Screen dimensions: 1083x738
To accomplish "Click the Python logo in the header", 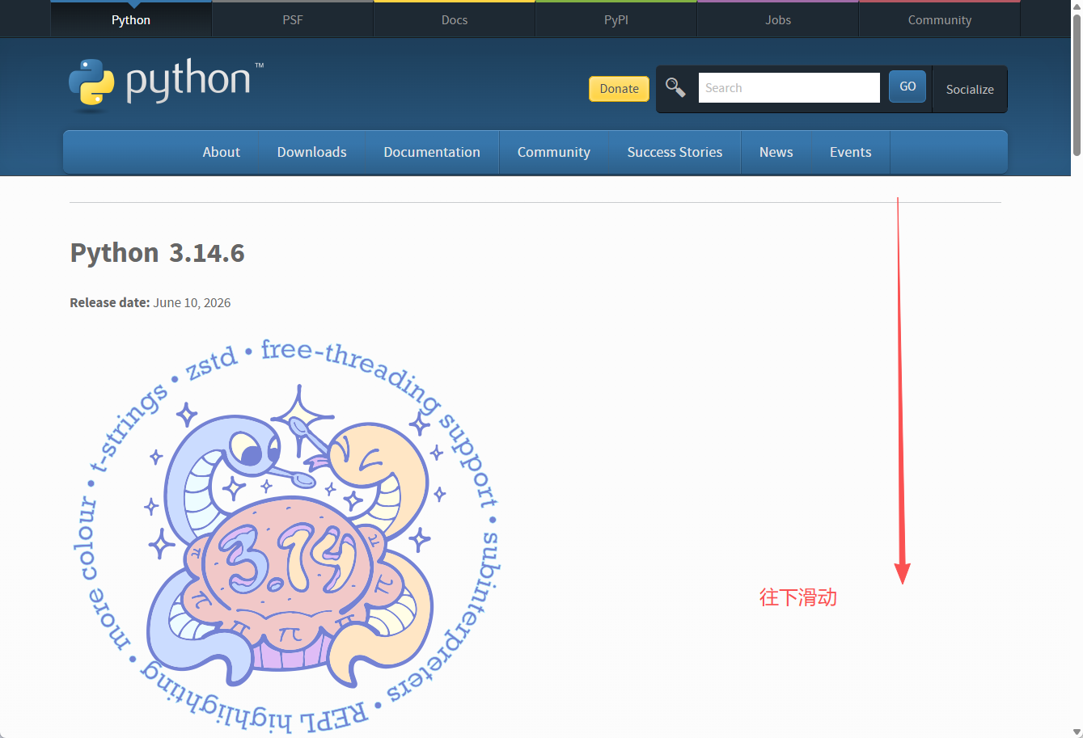I will (x=166, y=85).
